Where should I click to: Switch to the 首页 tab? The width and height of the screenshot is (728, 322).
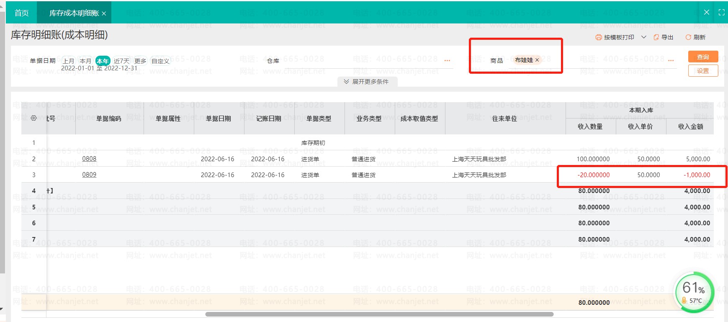(21, 13)
